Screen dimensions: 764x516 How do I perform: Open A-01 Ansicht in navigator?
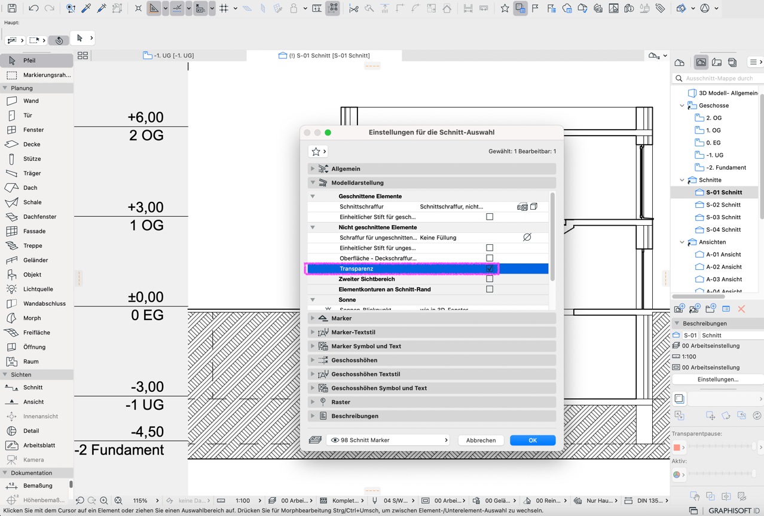pos(723,254)
